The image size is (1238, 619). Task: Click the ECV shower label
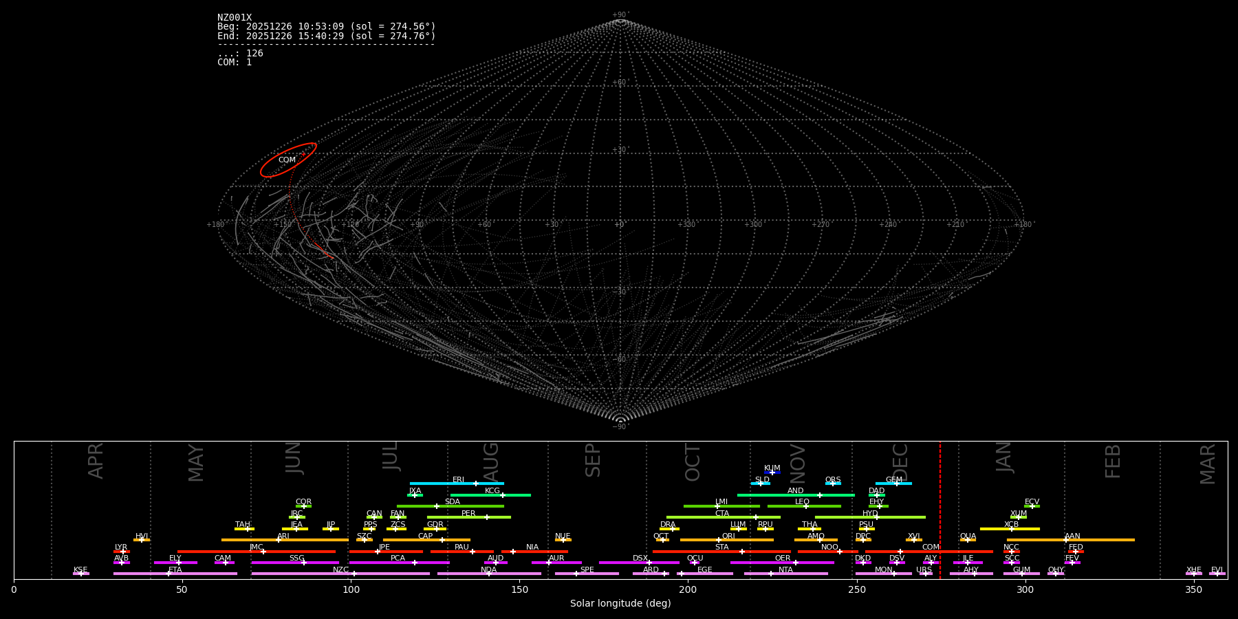[1032, 502]
